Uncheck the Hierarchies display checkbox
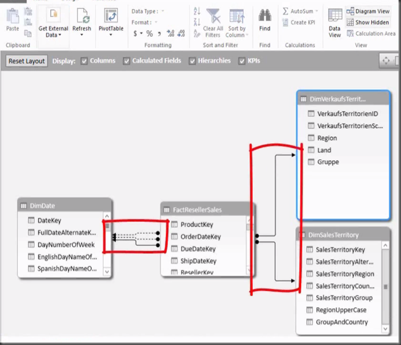Image resolution: width=401 pixels, height=345 pixels. pyautogui.click(x=192, y=61)
